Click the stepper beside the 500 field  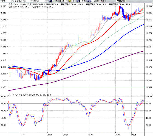click(98, 1)
